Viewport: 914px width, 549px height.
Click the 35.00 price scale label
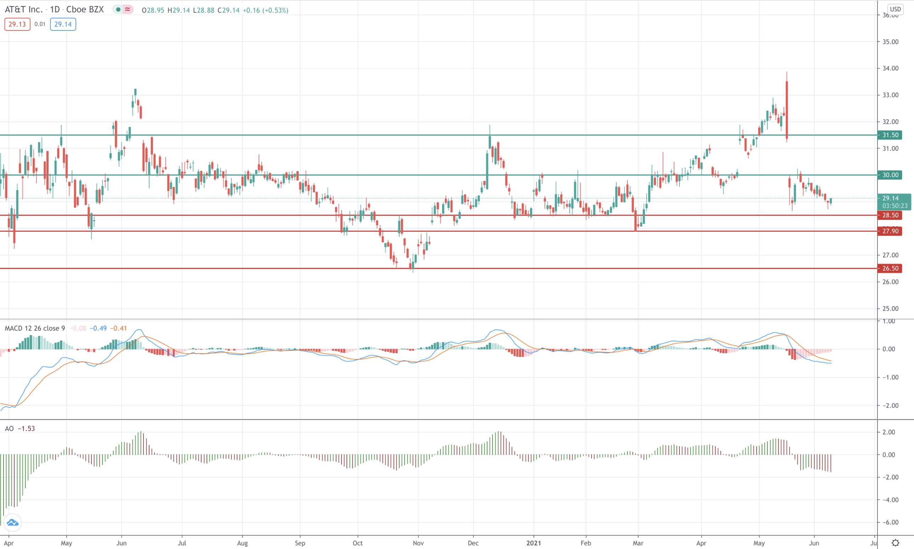click(x=891, y=42)
